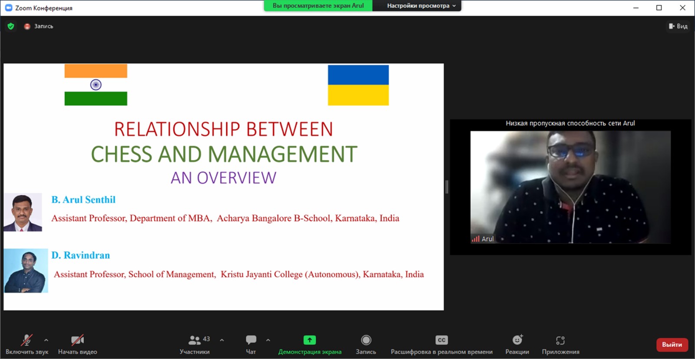Click the Zoom app icon in title bar
This screenshot has height=359, width=695.
click(x=8, y=8)
